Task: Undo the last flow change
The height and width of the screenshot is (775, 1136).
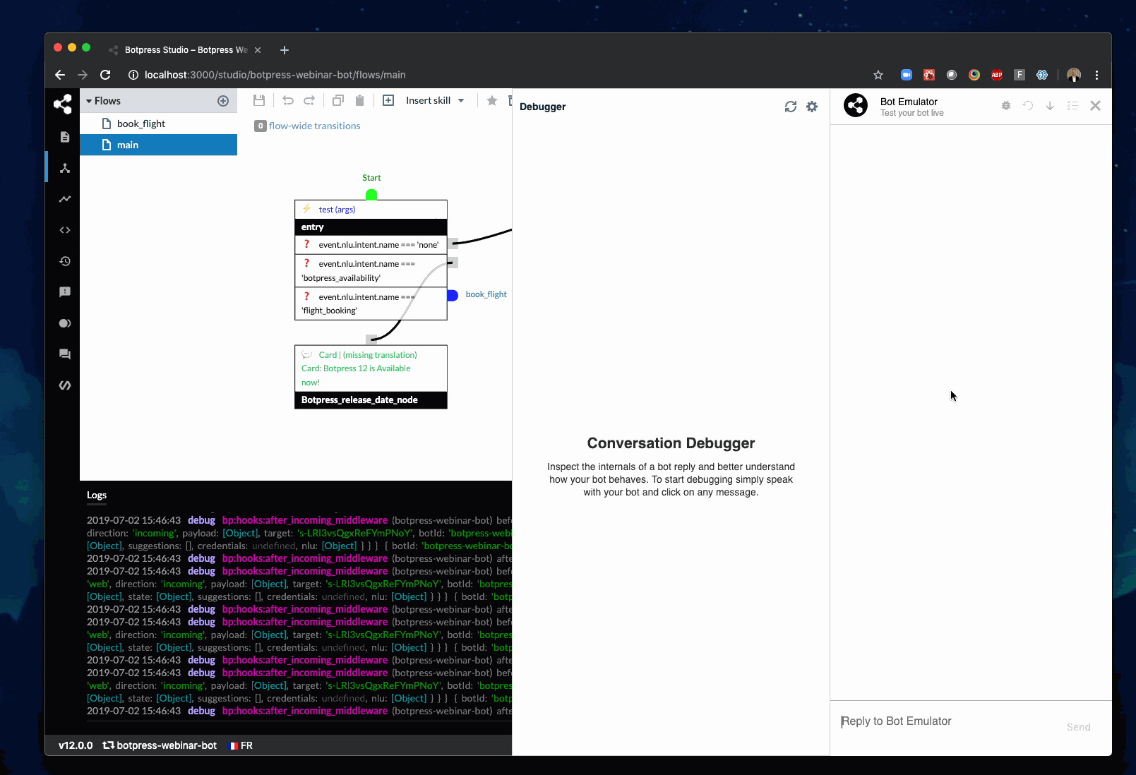Action: [x=288, y=101]
